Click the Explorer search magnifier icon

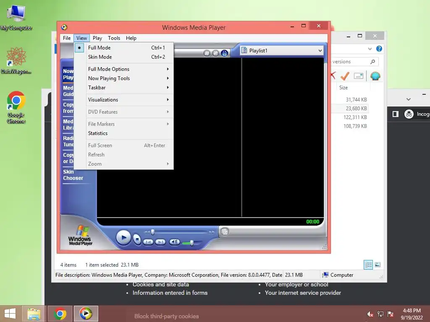tap(372, 62)
